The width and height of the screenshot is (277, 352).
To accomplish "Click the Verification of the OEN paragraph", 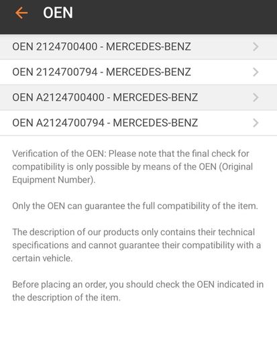I will [133, 167].
